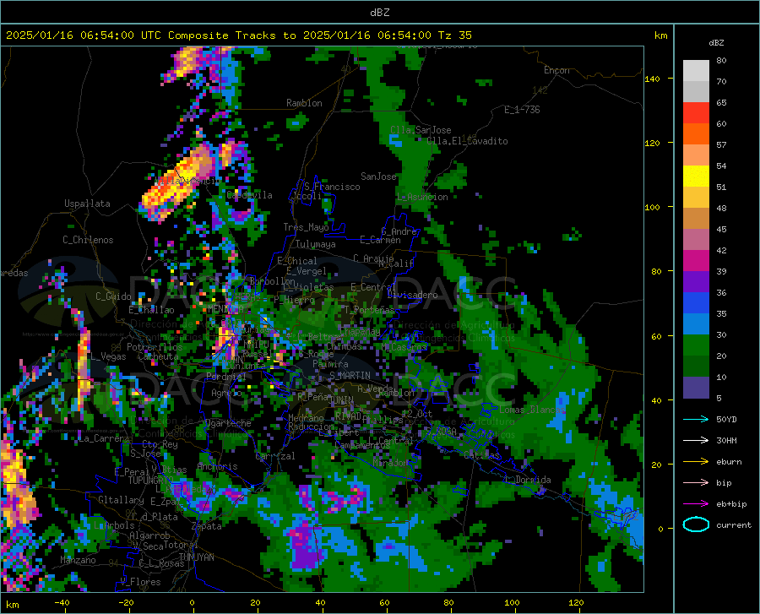Click the Potrerillos map label
The height and width of the screenshot is (614, 760).
point(155,347)
